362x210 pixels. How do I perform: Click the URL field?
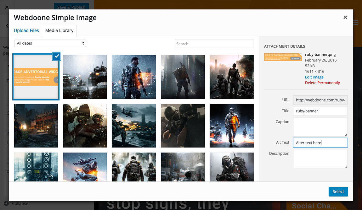click(320, 100)
